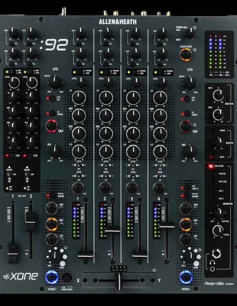Select HPF on the Filter 2 side

tap(186, 209)
